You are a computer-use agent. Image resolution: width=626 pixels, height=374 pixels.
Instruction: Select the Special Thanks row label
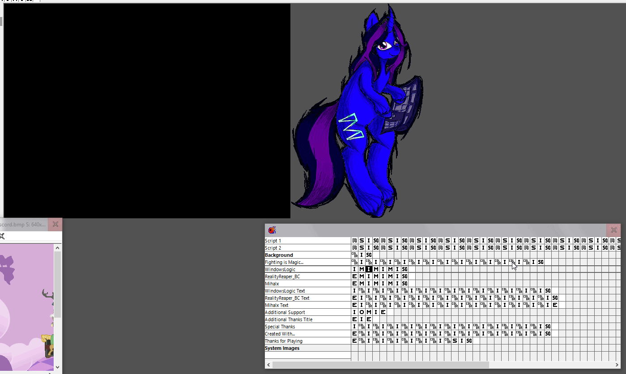pyautogui.click(x=308, y=327)
